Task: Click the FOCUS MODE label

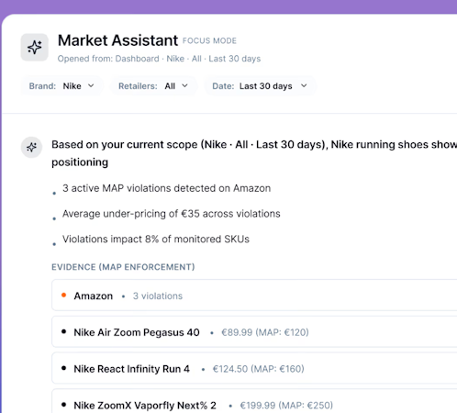Action: [x=209, y=40]
